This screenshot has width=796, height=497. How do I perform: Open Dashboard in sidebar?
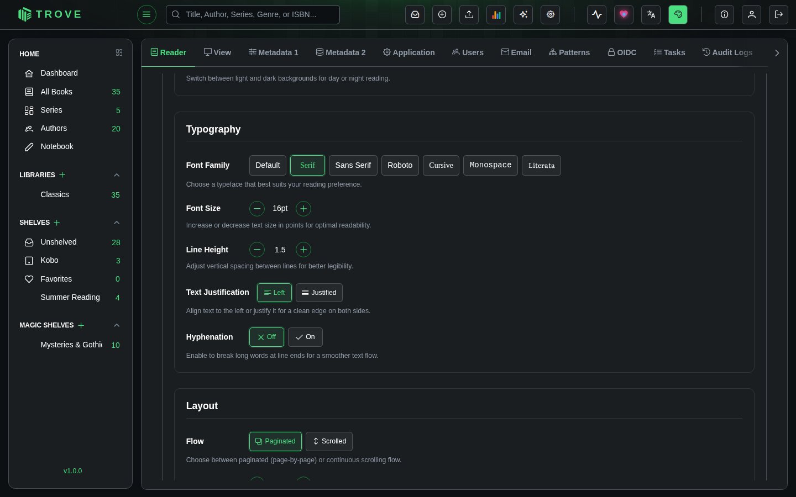click(71, 73)
